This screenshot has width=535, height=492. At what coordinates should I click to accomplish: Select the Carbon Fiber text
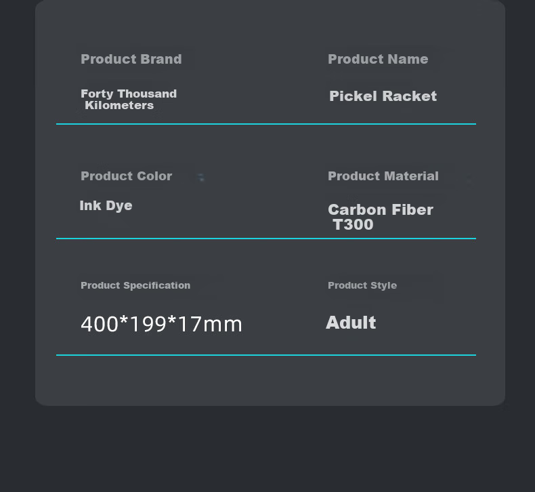(381, 209)
